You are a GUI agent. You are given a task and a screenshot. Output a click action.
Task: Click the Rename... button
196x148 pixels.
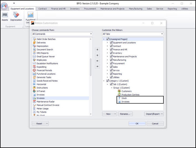click(125, 114)
